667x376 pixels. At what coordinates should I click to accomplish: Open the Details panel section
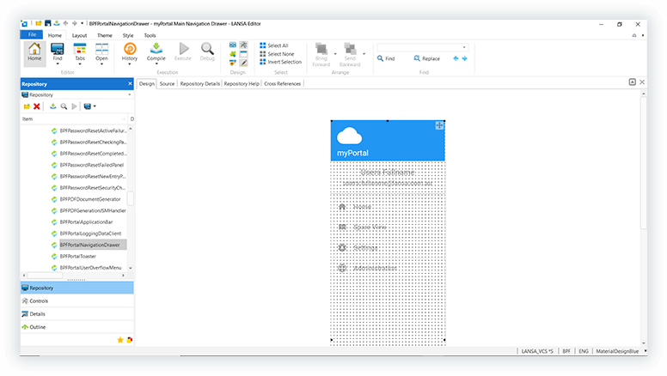(x=77, y=314)
